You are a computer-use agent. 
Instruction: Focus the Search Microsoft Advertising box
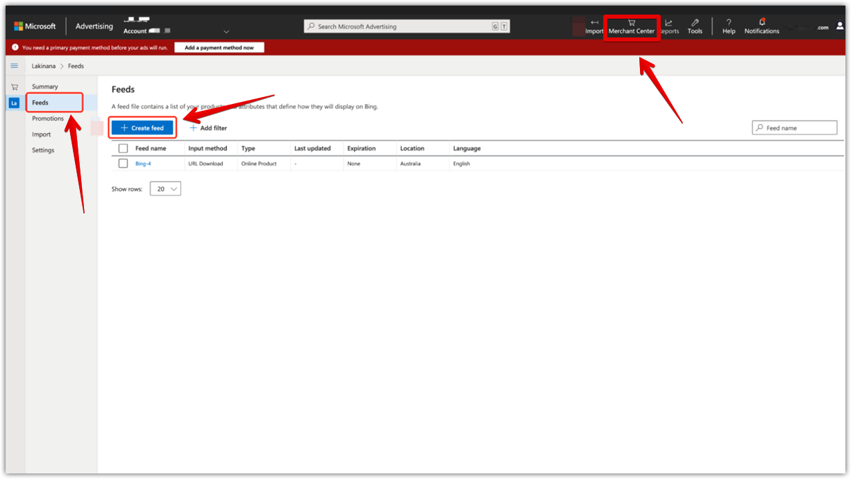tap(407, 26)
